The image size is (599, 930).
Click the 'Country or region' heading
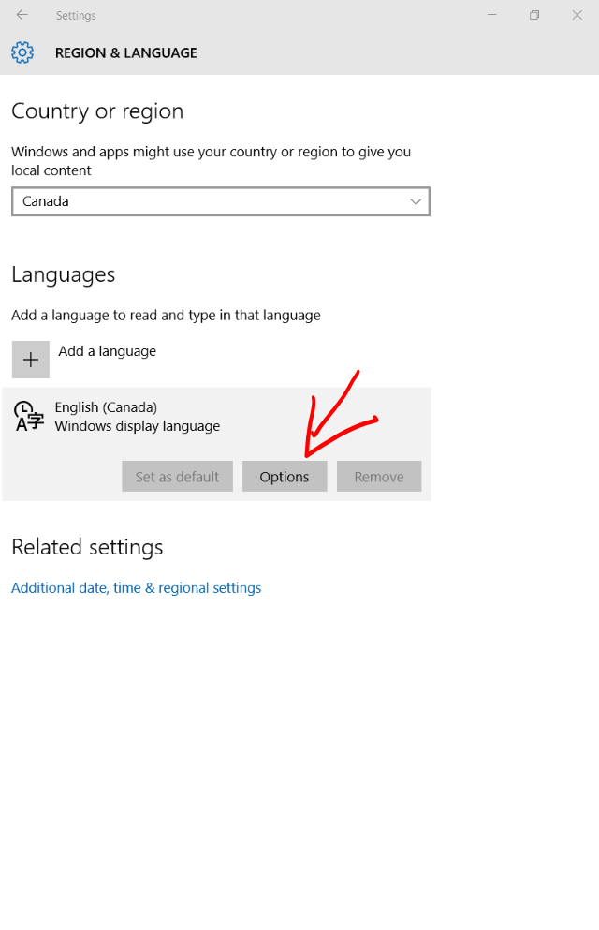click(97, 111)
